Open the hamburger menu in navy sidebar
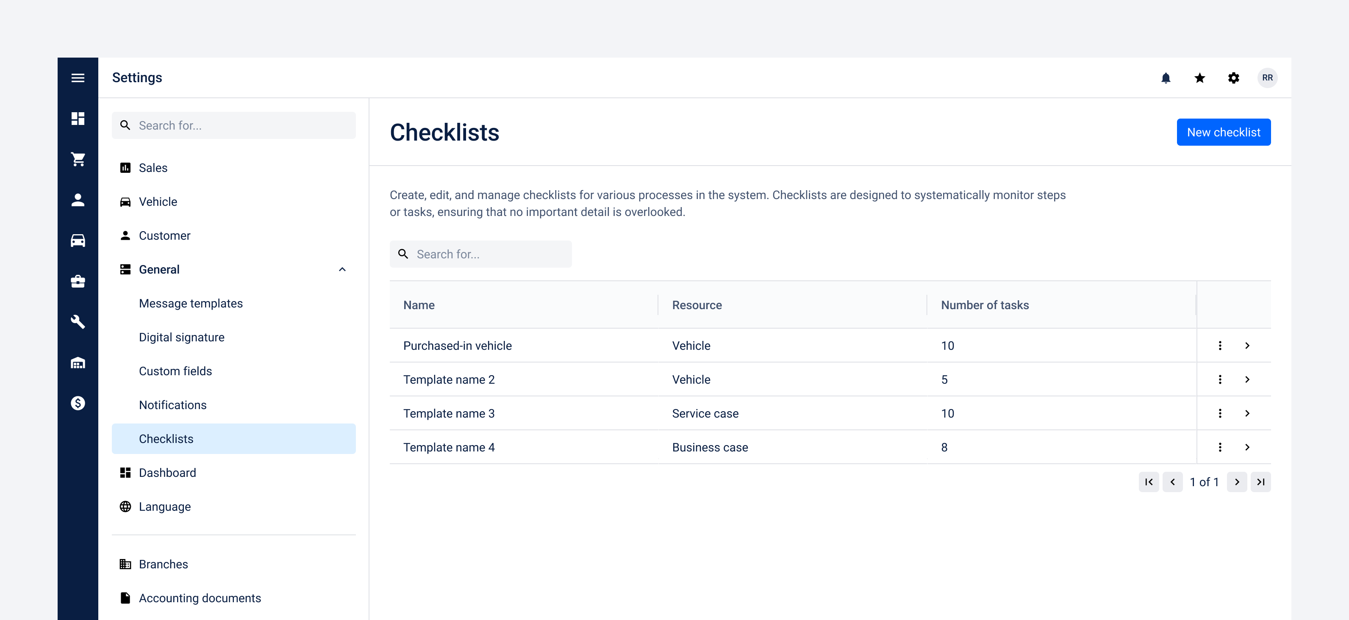Image resolution: width=1349 pixels, height=620 pixels. click(x=78, y=77)
